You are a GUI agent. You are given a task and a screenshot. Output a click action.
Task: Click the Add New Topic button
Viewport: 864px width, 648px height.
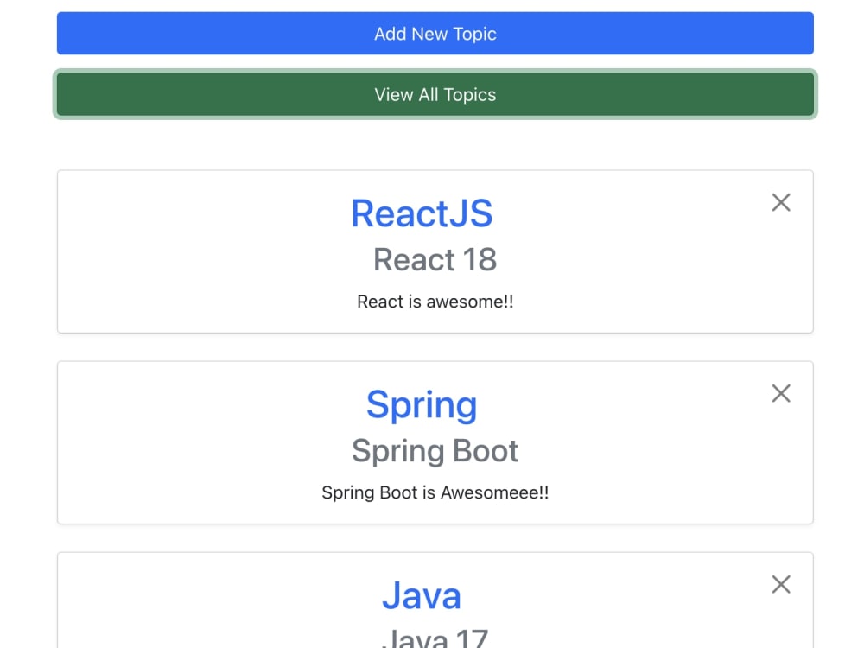coord(435,33)
